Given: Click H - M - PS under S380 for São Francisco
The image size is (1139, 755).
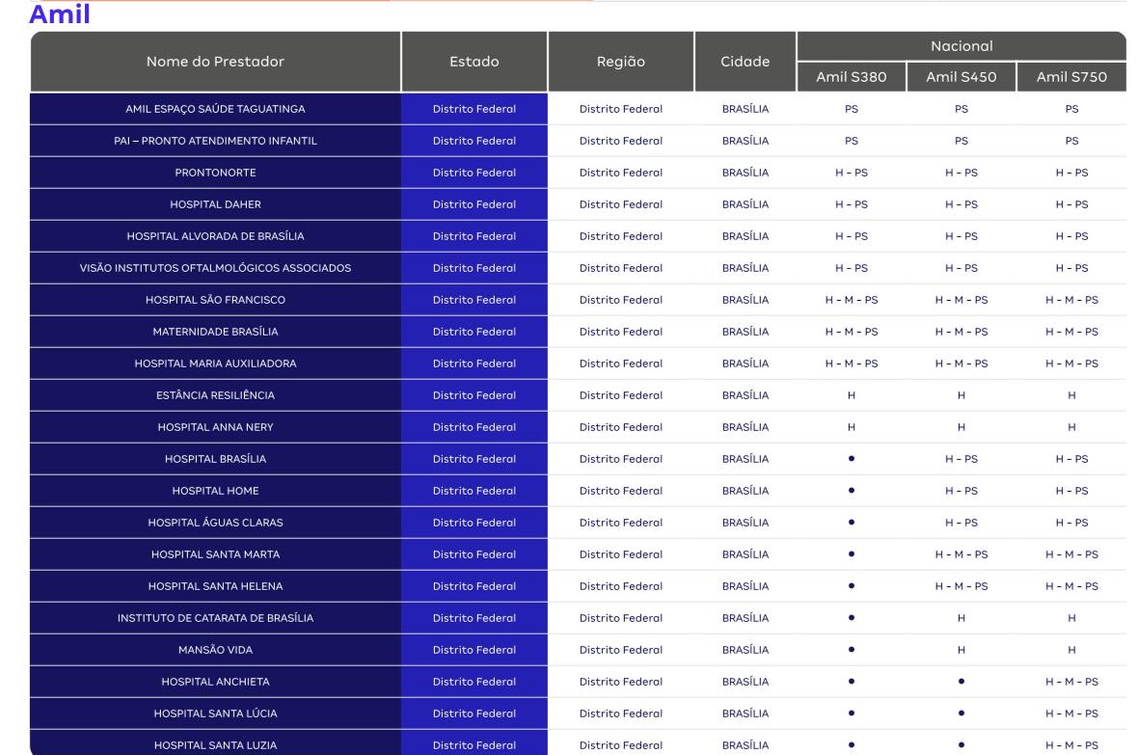Looking at the screenshot, I should (852, 300).
